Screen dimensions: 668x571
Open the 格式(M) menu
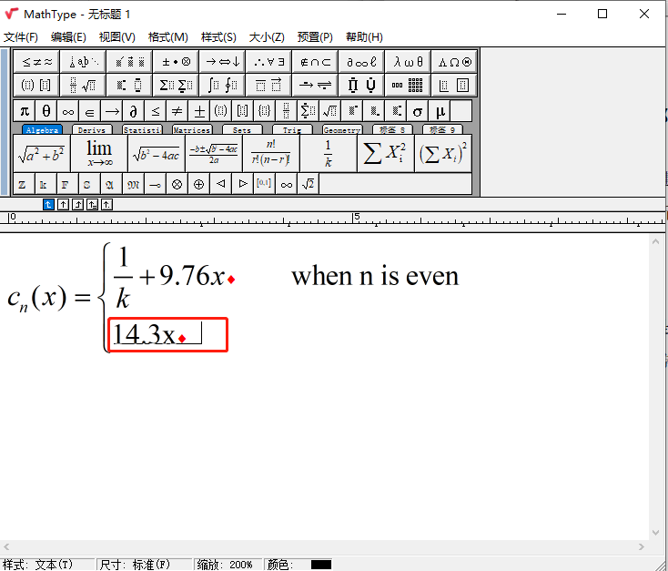click(167, 37)
